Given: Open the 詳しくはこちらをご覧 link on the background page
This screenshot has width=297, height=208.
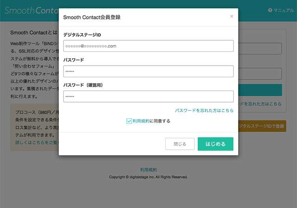Looking at the screenshot, I should tap(37, 142).
